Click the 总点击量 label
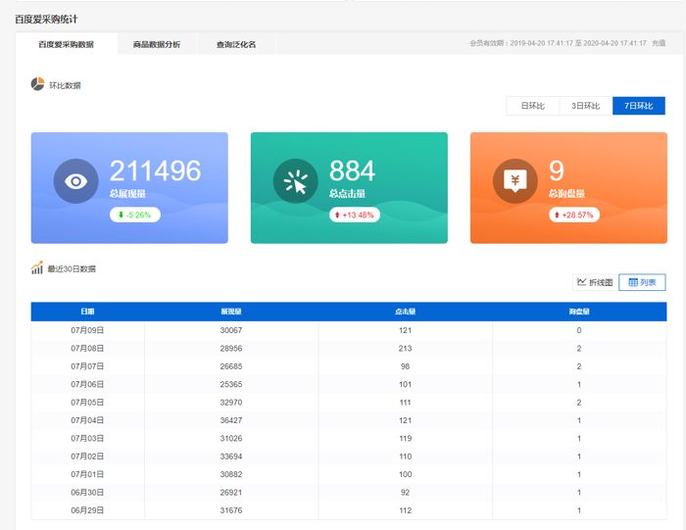Viewport: 686px width, 530px height. 347,193
